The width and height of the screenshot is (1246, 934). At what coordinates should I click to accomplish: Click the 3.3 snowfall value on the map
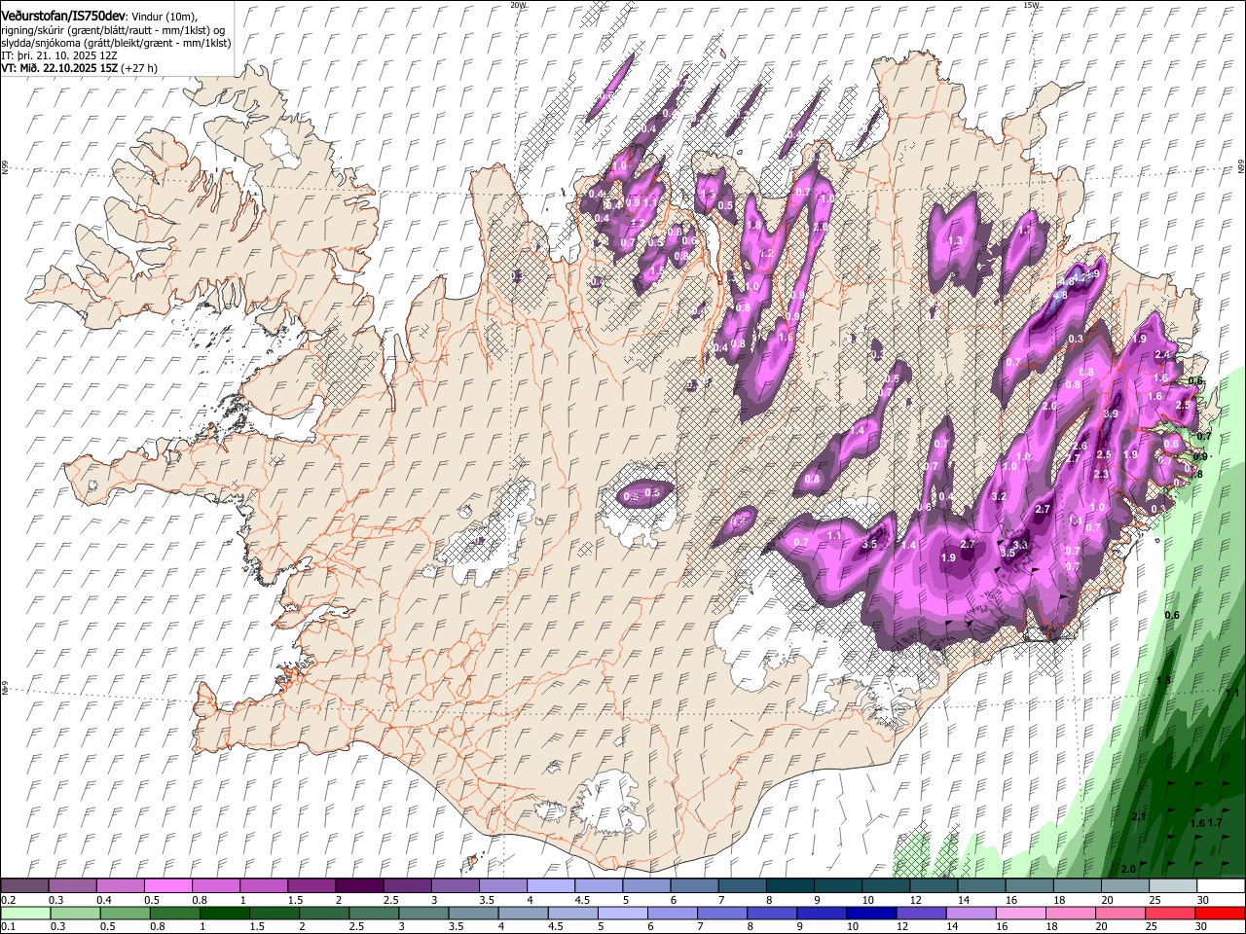[1020, 545]
